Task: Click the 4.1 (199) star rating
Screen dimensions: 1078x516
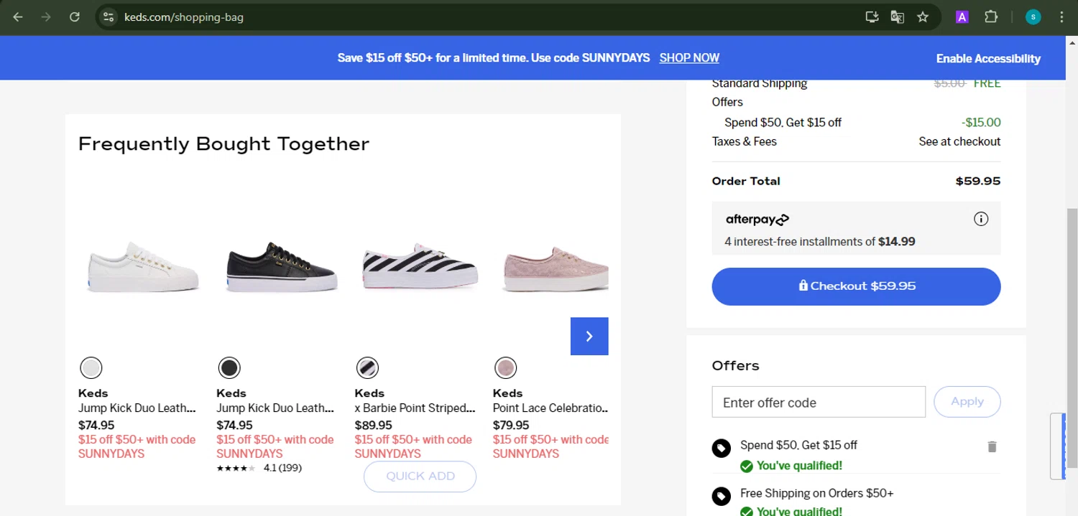Action: pyautogui.click(x=259, y=468)
